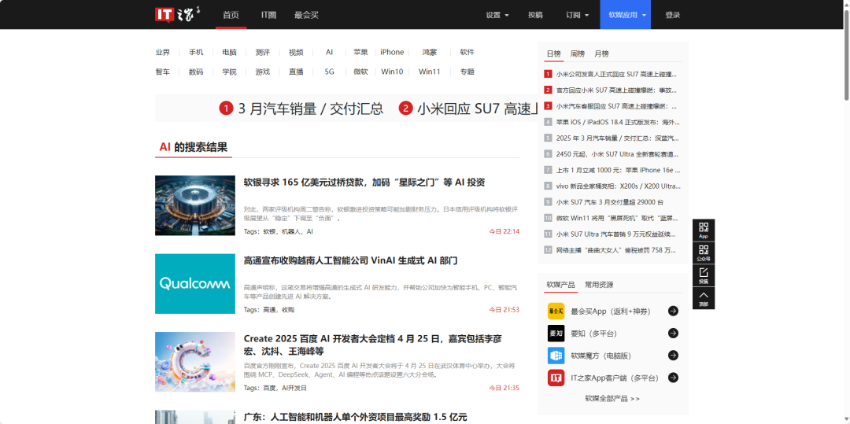Click 投稿 in the top navigation
Viewport: 850px width, 424px height.
(535, 15)
